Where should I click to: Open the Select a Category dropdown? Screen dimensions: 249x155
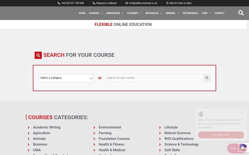pos(66,78)
